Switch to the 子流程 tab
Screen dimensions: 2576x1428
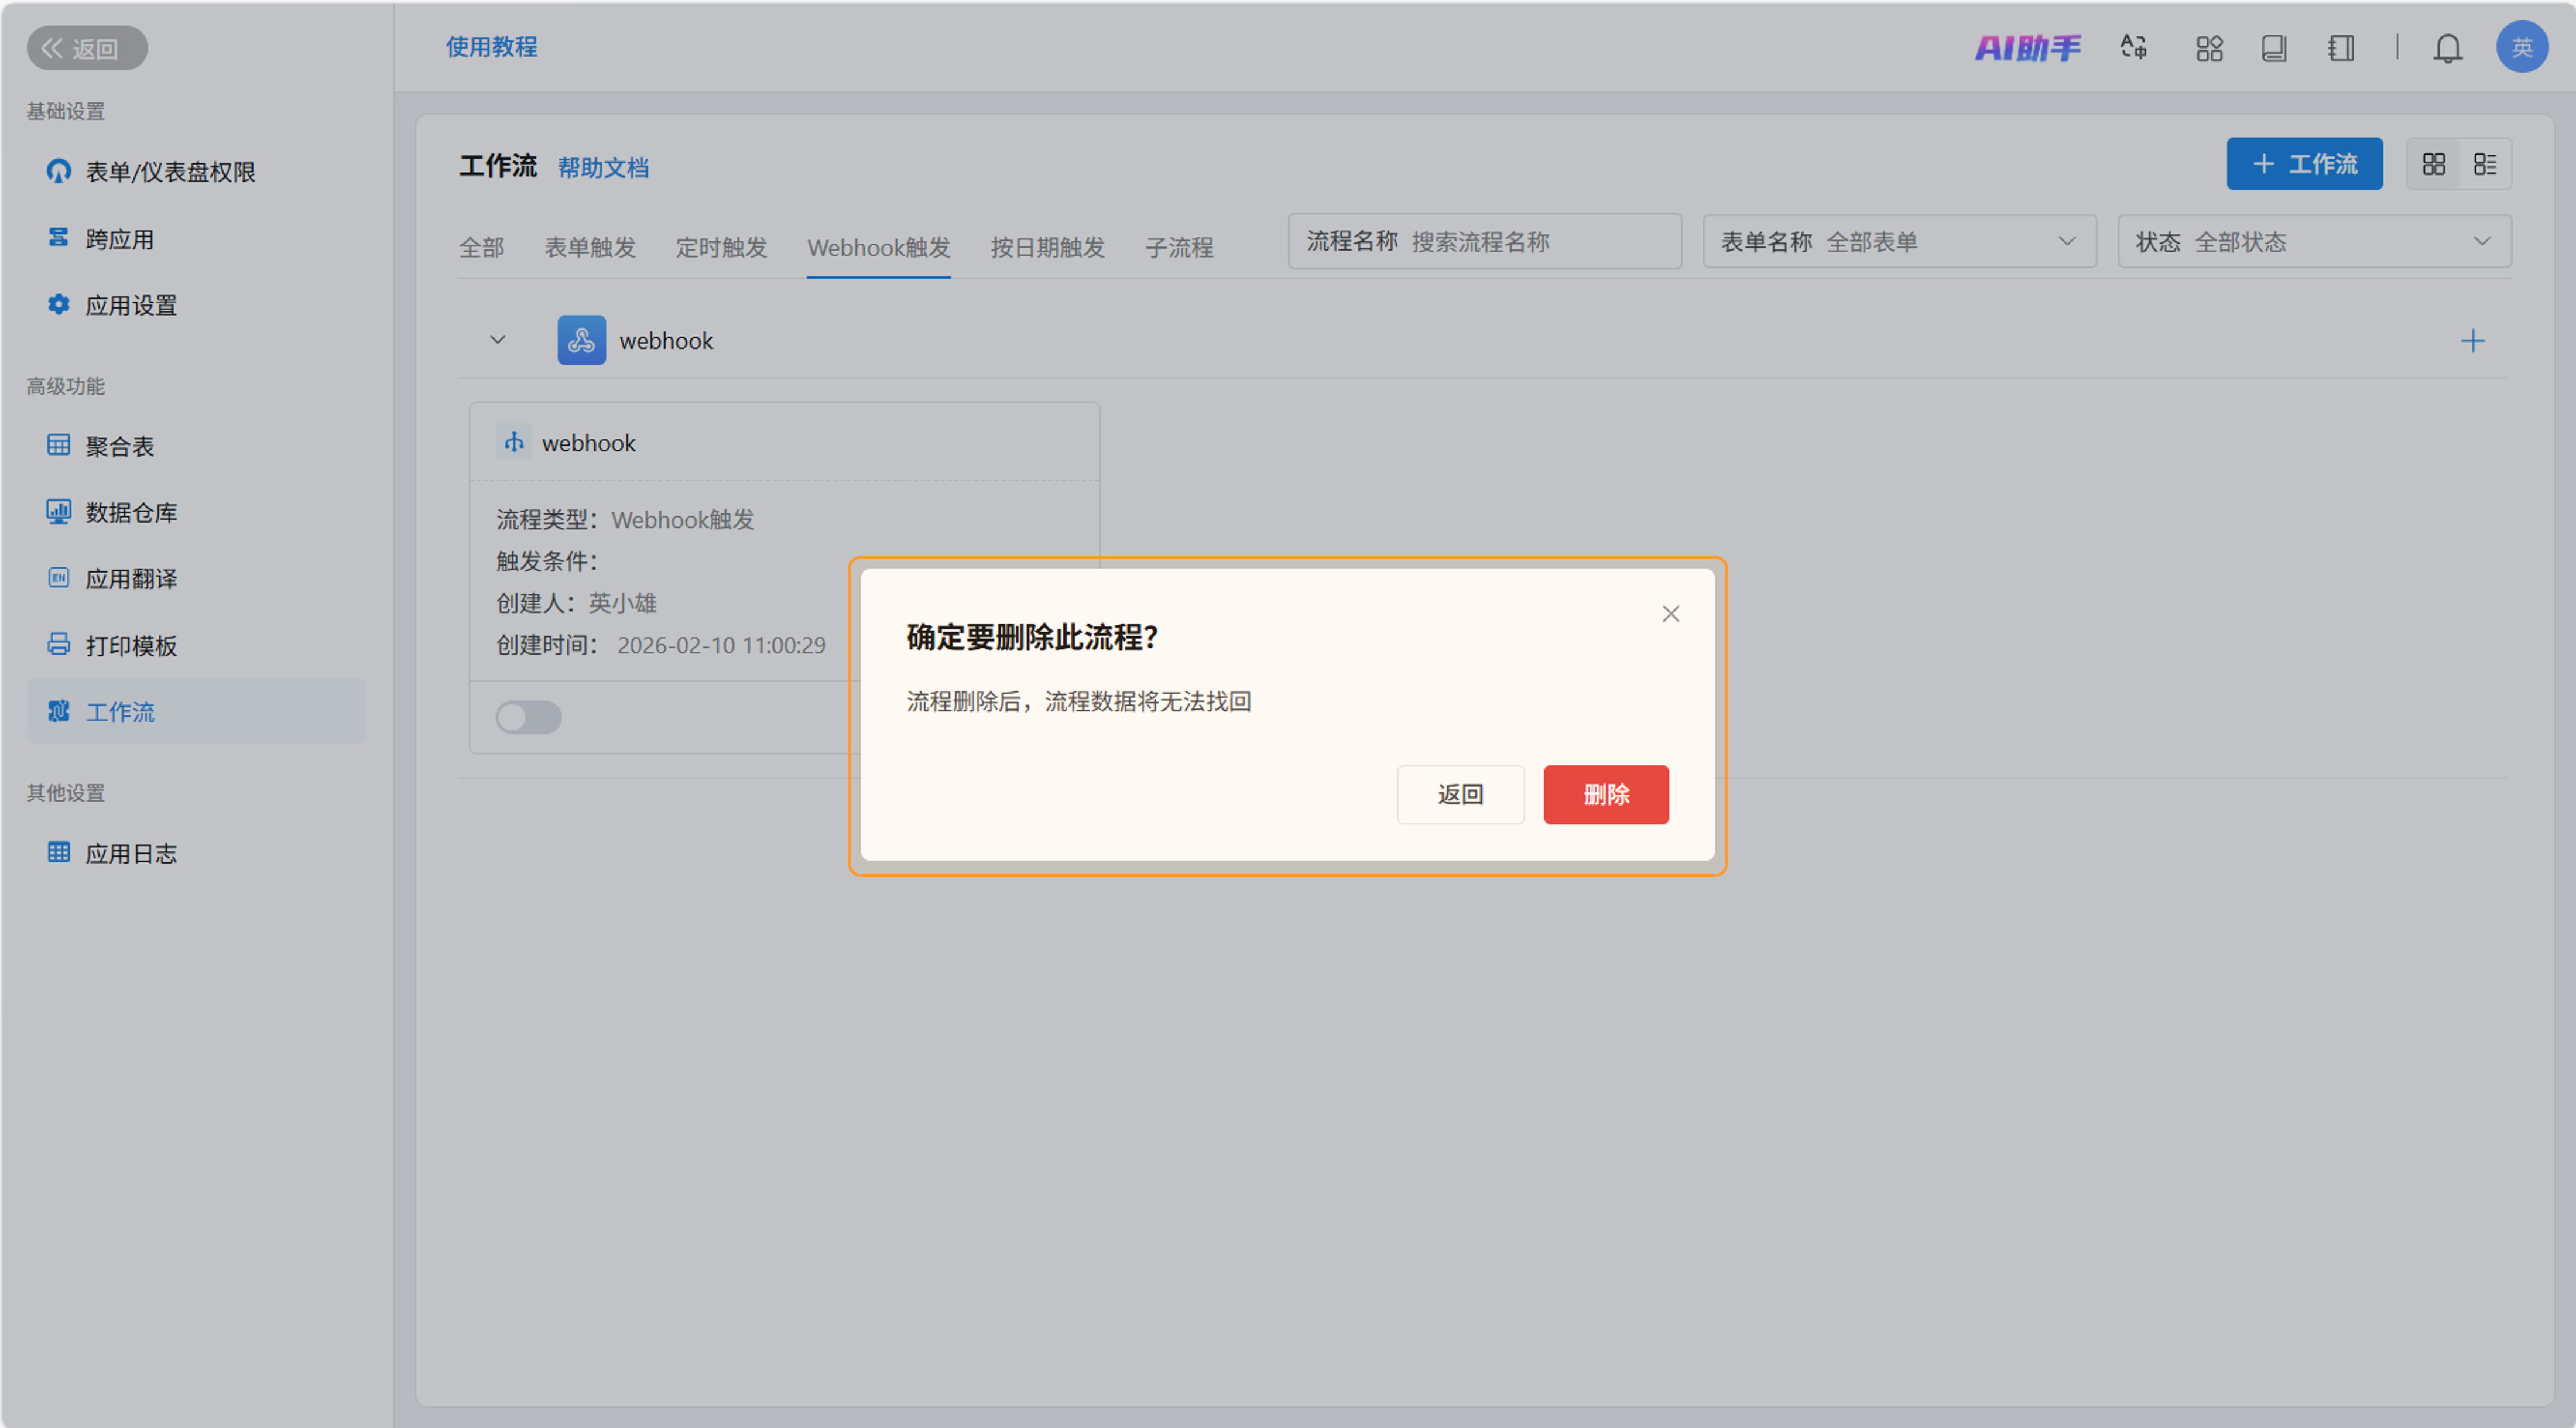point(1178,247)
